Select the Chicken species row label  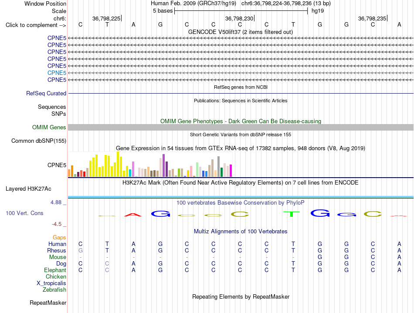tap(56, 276)
